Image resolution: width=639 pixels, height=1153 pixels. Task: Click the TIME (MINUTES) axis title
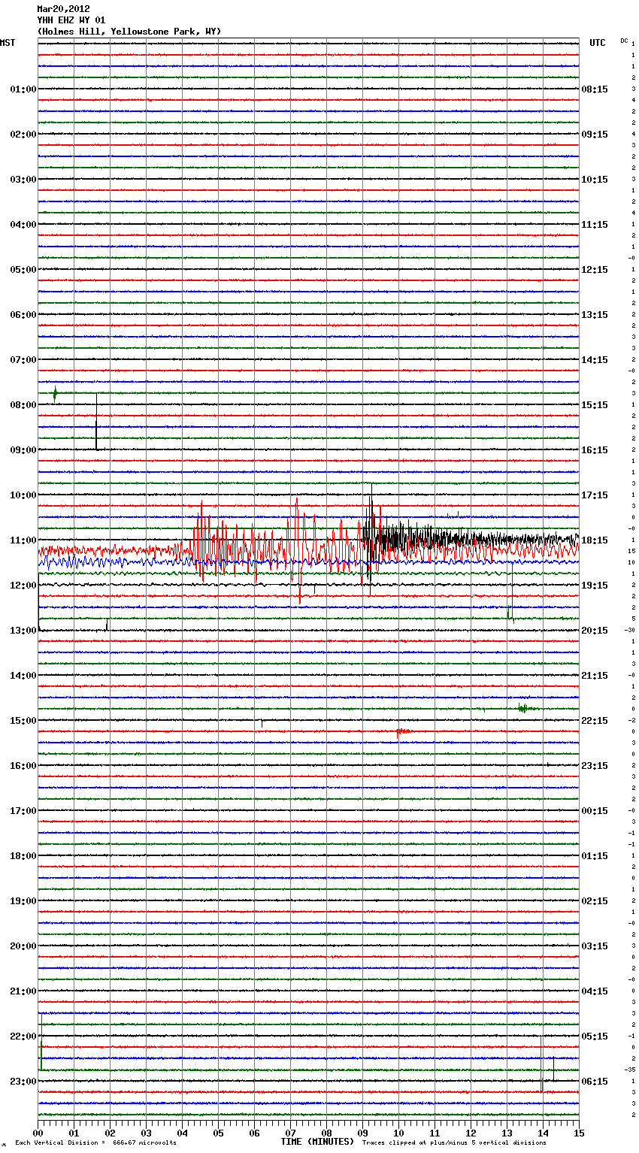click(317, 1142)
